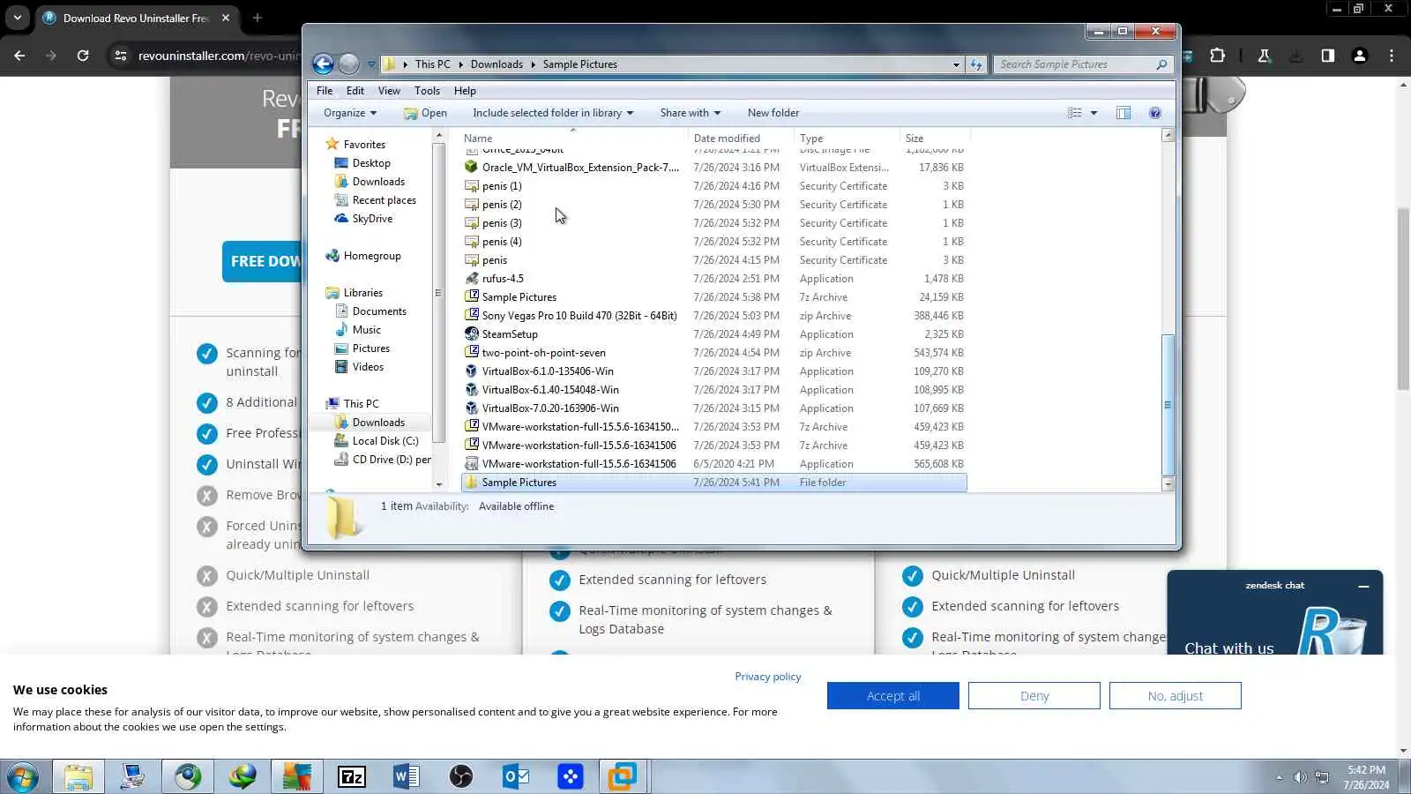The width and height of the screenshot is (1411, 794).
Task: Launch Word from the taskbar
Action: [407, 776]
